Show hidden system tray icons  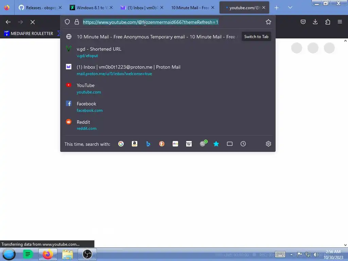coord(291,255)
